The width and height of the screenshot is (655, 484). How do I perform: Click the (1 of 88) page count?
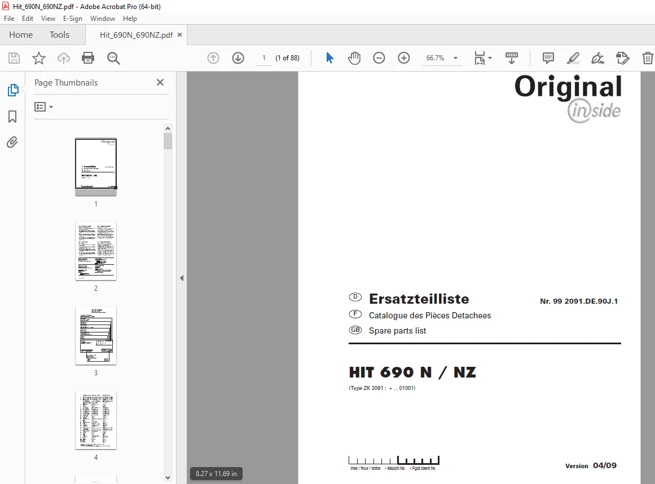coord(287,58)
